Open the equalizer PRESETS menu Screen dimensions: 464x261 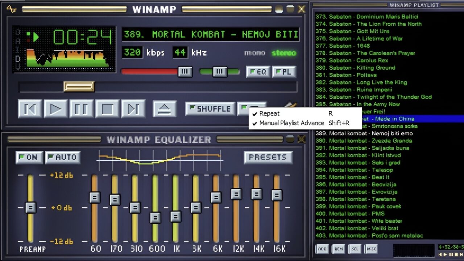tap(268, 157)
